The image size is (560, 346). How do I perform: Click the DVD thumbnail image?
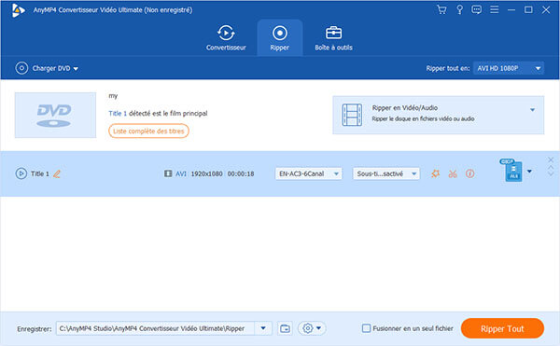[55, 116]
